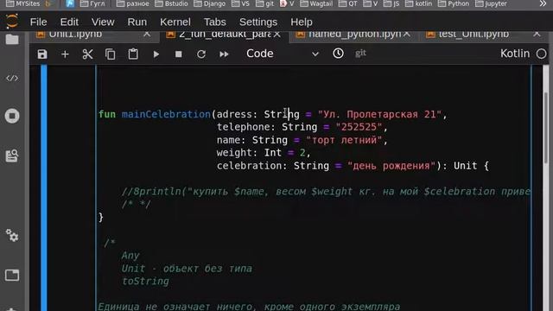Close the 2_fun_default_para tab
Viewport: 553px width, 311px height.
277,35
